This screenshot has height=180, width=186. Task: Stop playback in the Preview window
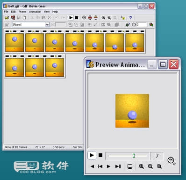click(x=100, y=155)
